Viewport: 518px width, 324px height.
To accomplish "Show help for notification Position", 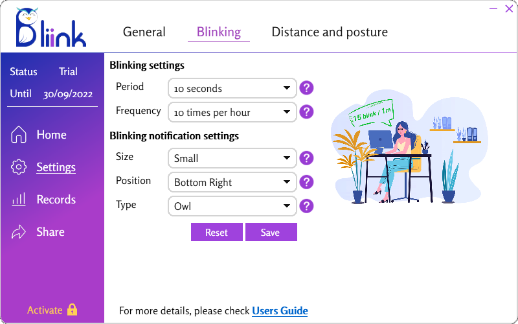I will pos(306,182).
